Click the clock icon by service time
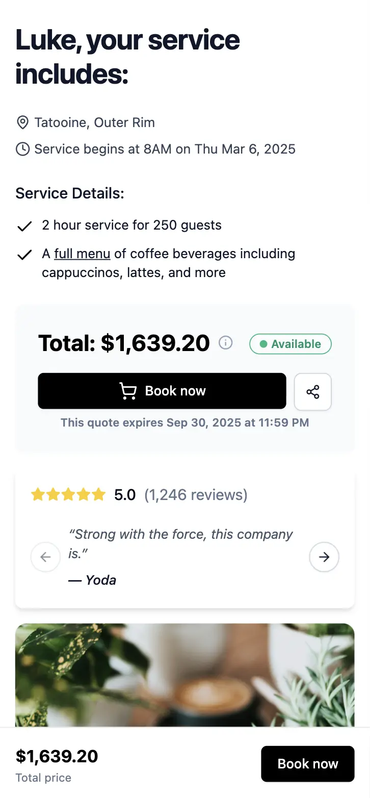The width and height of the screenshot is (370, 798). (x=22, y=149)
